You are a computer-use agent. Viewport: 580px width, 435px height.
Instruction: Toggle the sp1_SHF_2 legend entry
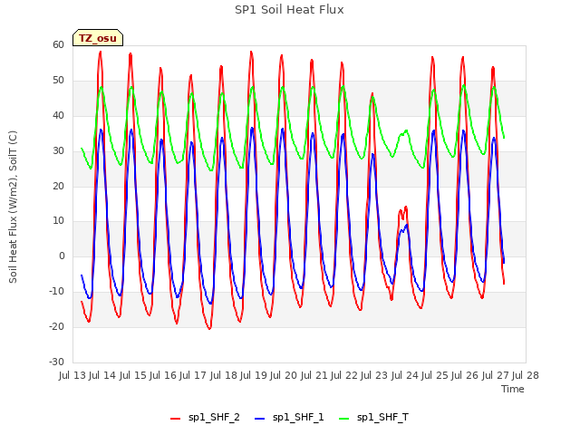click(205, 418)
